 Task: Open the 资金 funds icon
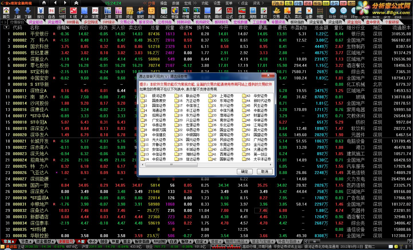[129, 13]
